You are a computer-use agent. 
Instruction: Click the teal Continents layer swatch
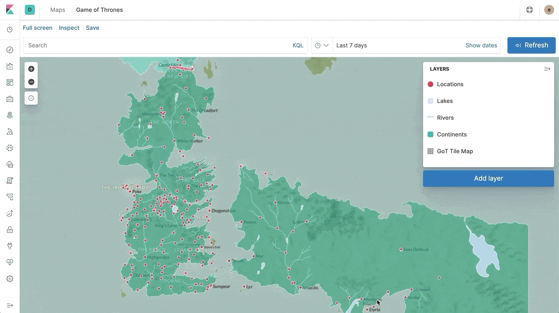click(431, 134)
